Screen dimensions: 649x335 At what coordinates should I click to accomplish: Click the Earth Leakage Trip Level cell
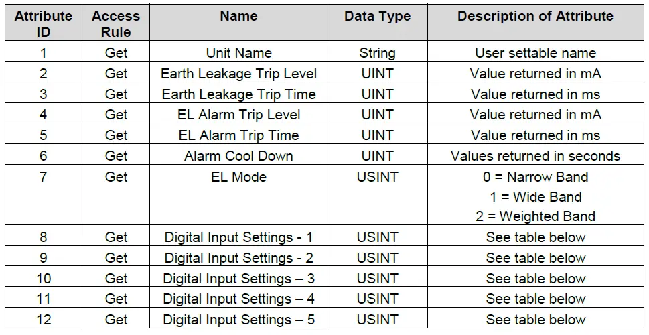tap(238, 73)
